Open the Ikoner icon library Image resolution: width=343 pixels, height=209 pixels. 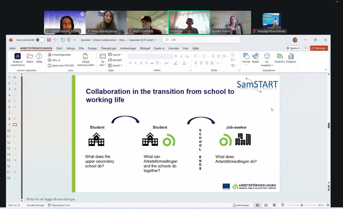pyautogui.click(x=256, y=56)
